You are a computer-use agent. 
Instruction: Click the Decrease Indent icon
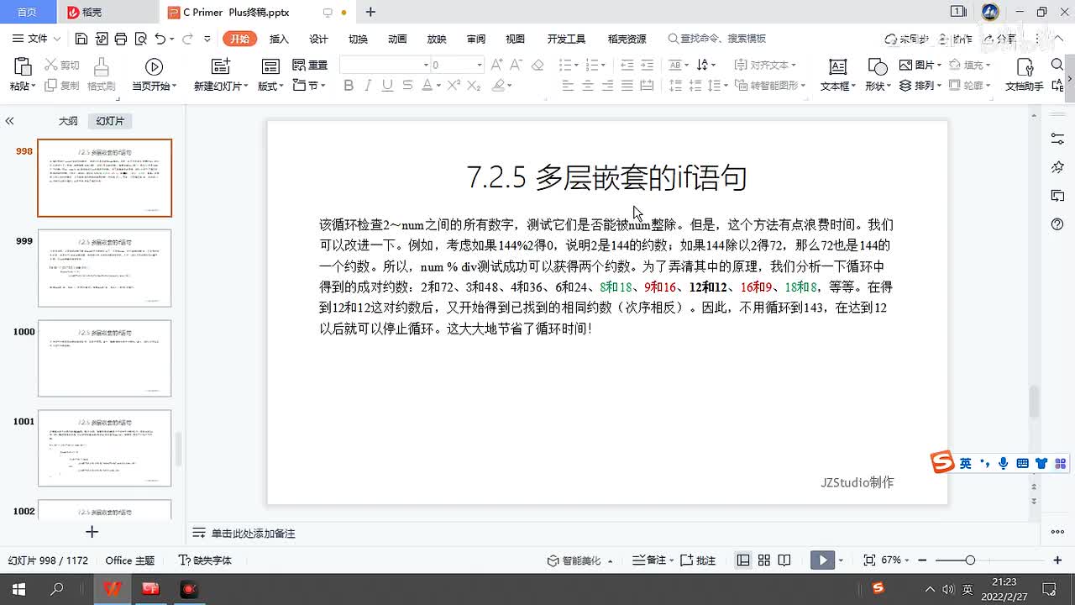627,65
